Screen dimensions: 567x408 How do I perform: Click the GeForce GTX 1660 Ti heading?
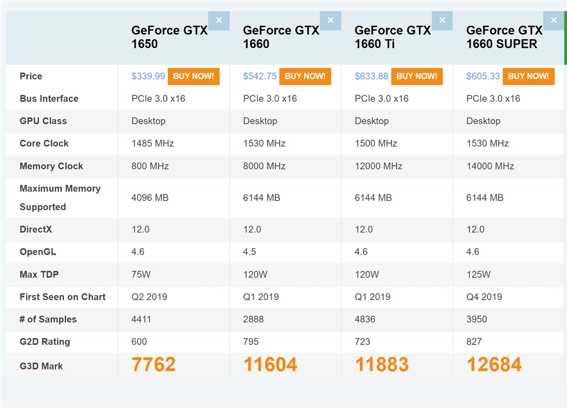pyautogui.click(x=392, y=37)
